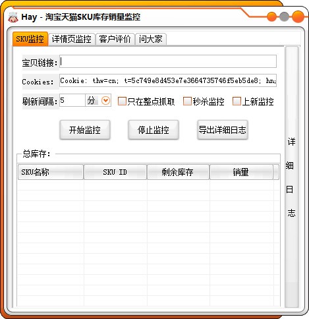Sort by the SKU ID column header

pos(115,172)
